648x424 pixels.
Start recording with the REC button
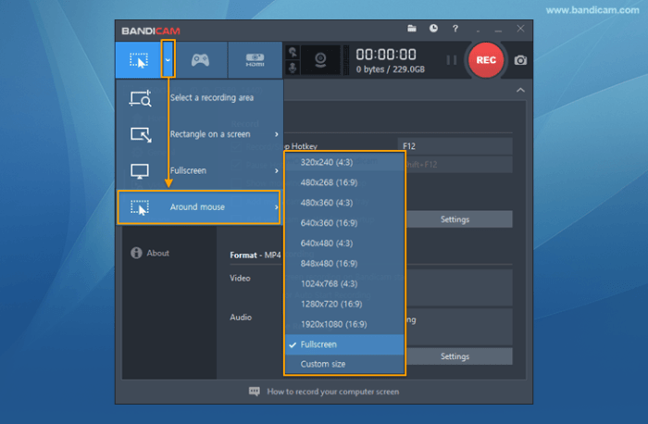tap(486, 60)
